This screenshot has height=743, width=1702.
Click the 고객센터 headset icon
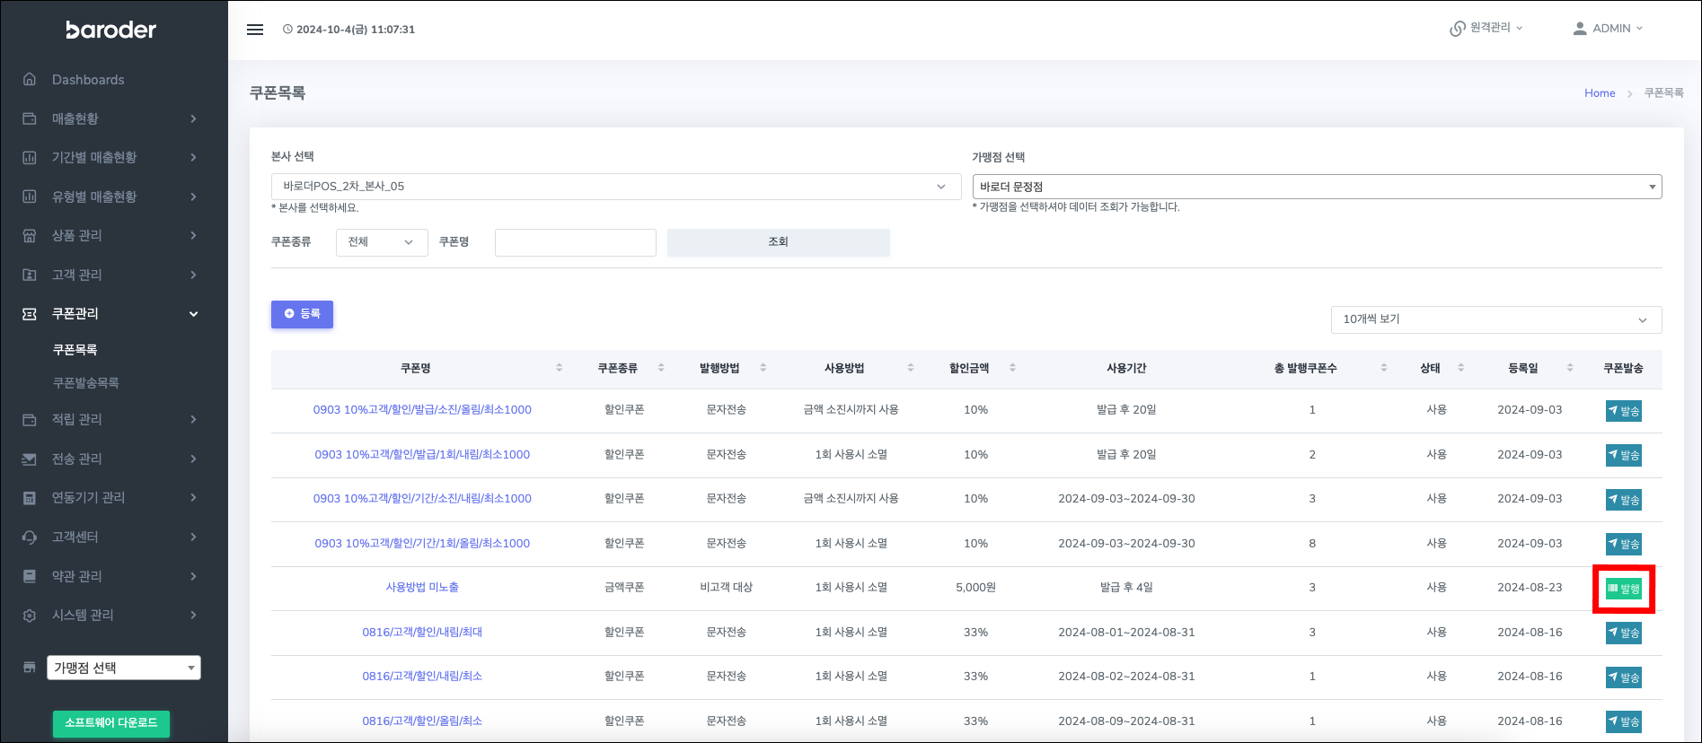[x=30, y=538]
